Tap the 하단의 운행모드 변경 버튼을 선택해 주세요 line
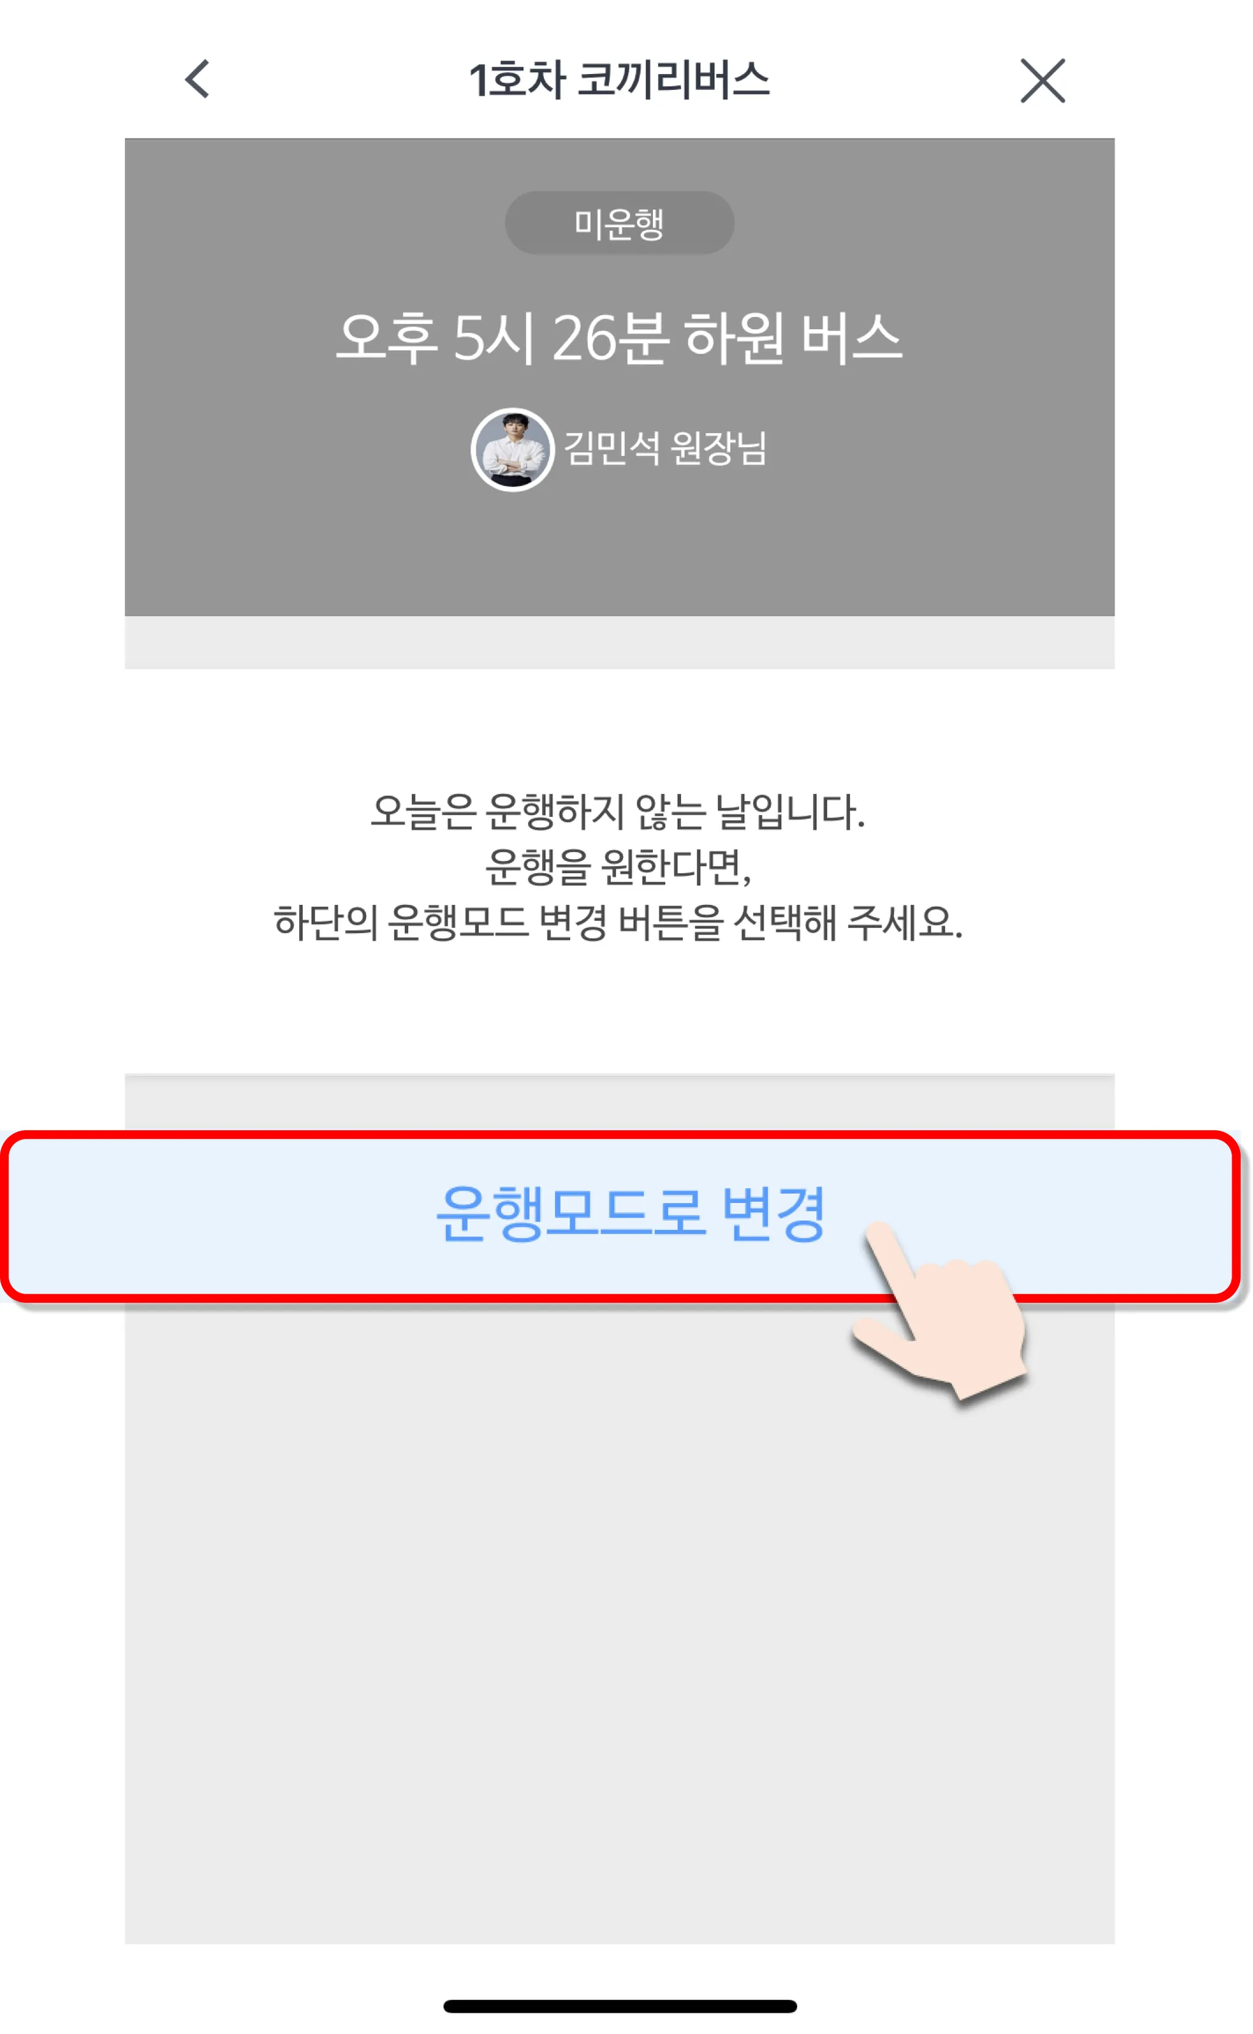The height and width of the screenshot is (2034, 1253). click(618, 923)
